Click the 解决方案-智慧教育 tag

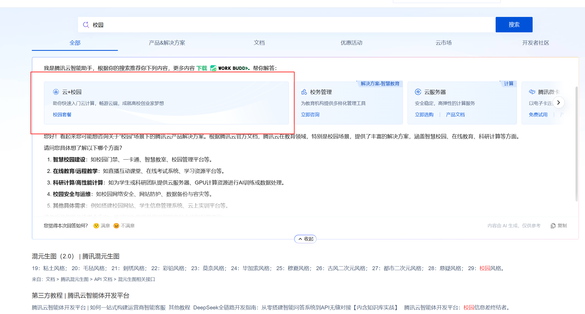tap(380, 84)
